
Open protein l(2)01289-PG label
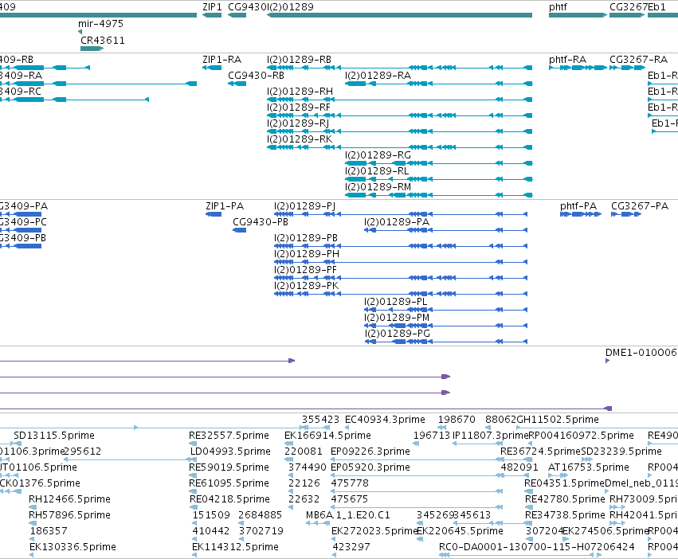click(x=397, y=334)
